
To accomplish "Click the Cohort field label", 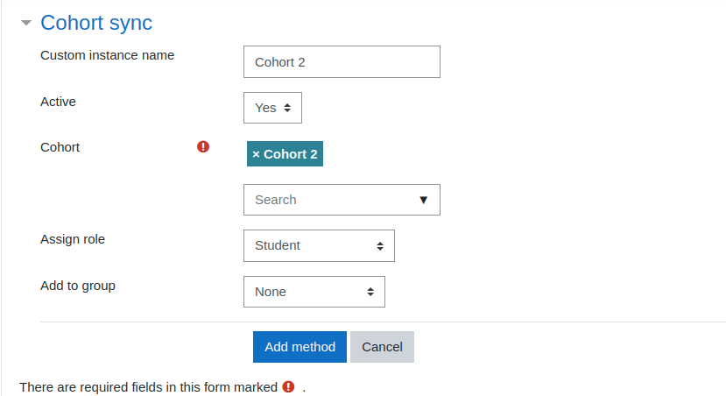I will pyautogui.click(x=60, y=147).
